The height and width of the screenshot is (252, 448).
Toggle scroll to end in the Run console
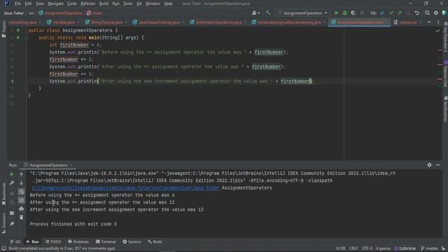(22, 201)
